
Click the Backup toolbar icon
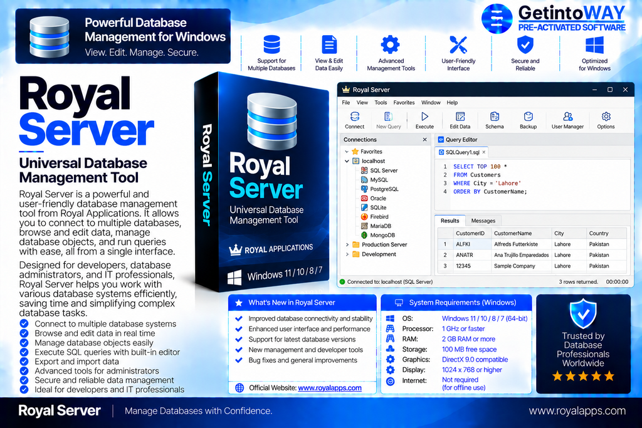[x=528, y=117]
